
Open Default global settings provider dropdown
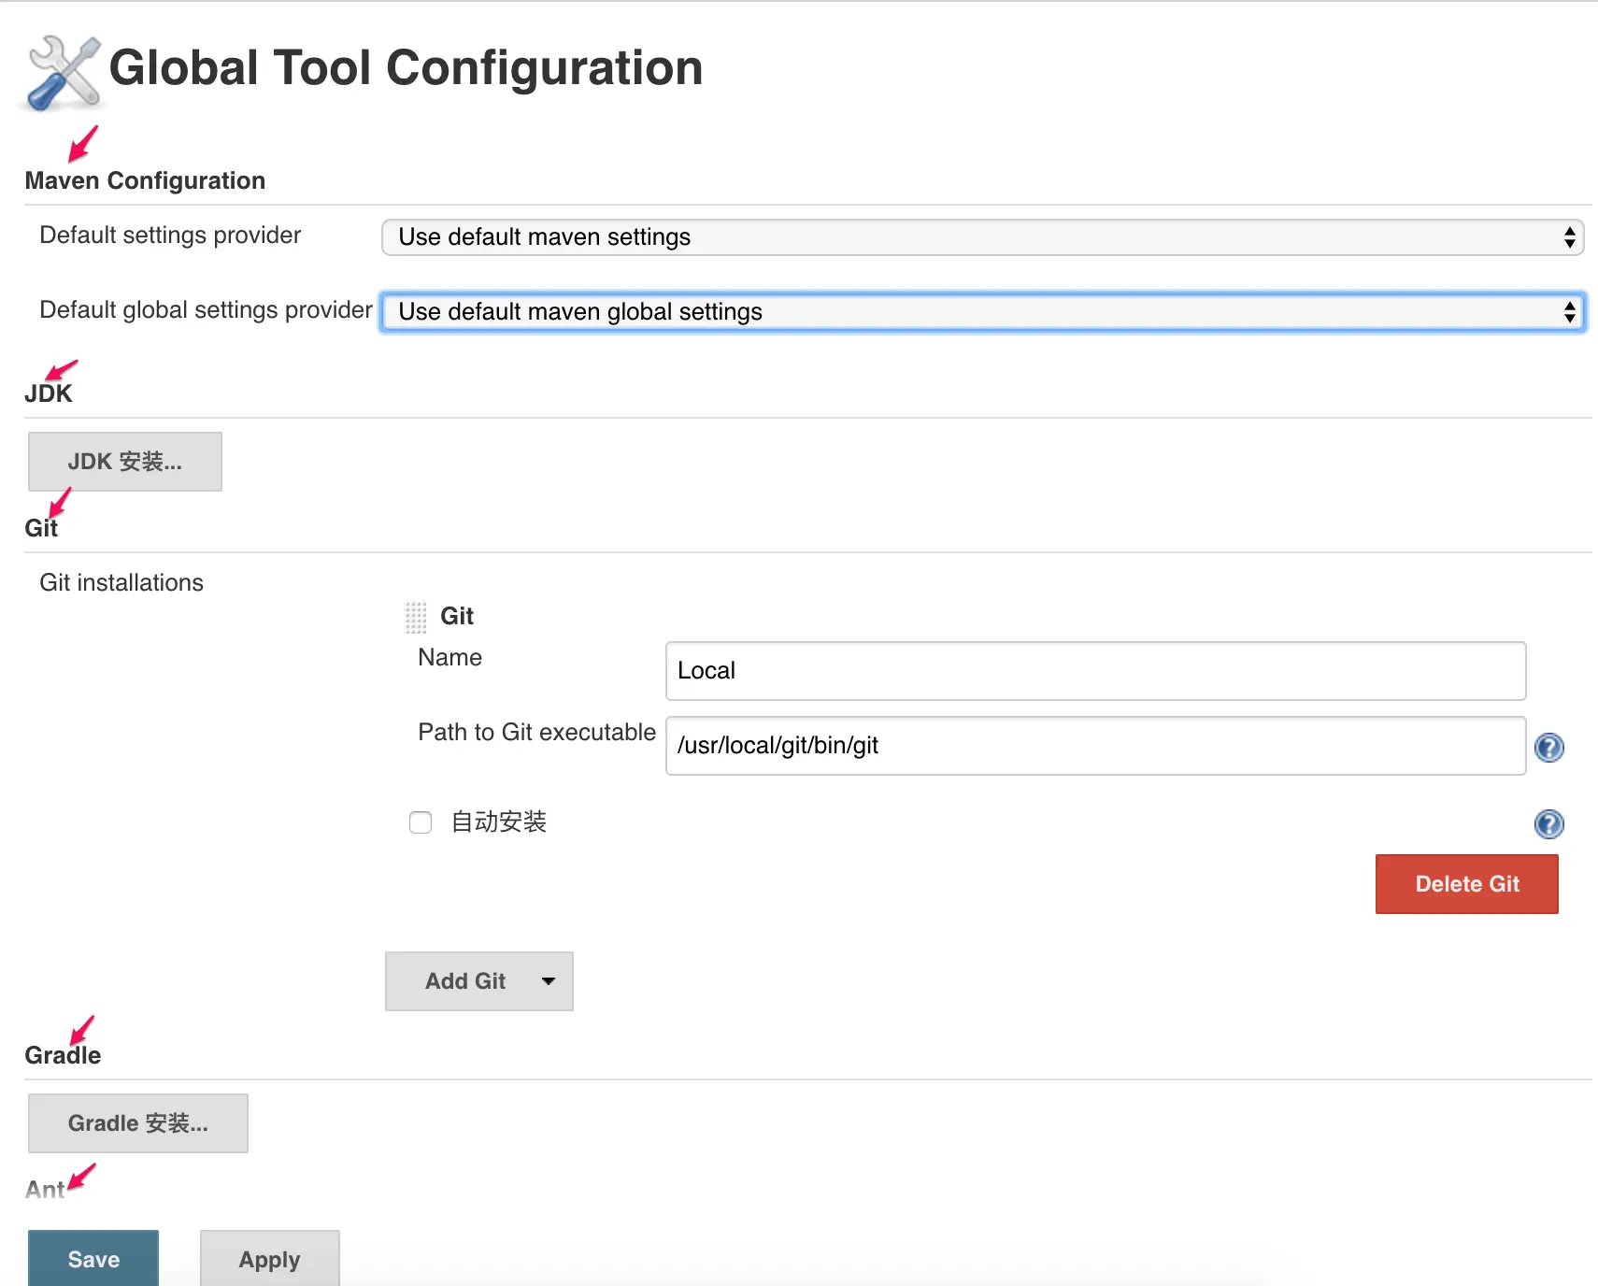point(982,312)
